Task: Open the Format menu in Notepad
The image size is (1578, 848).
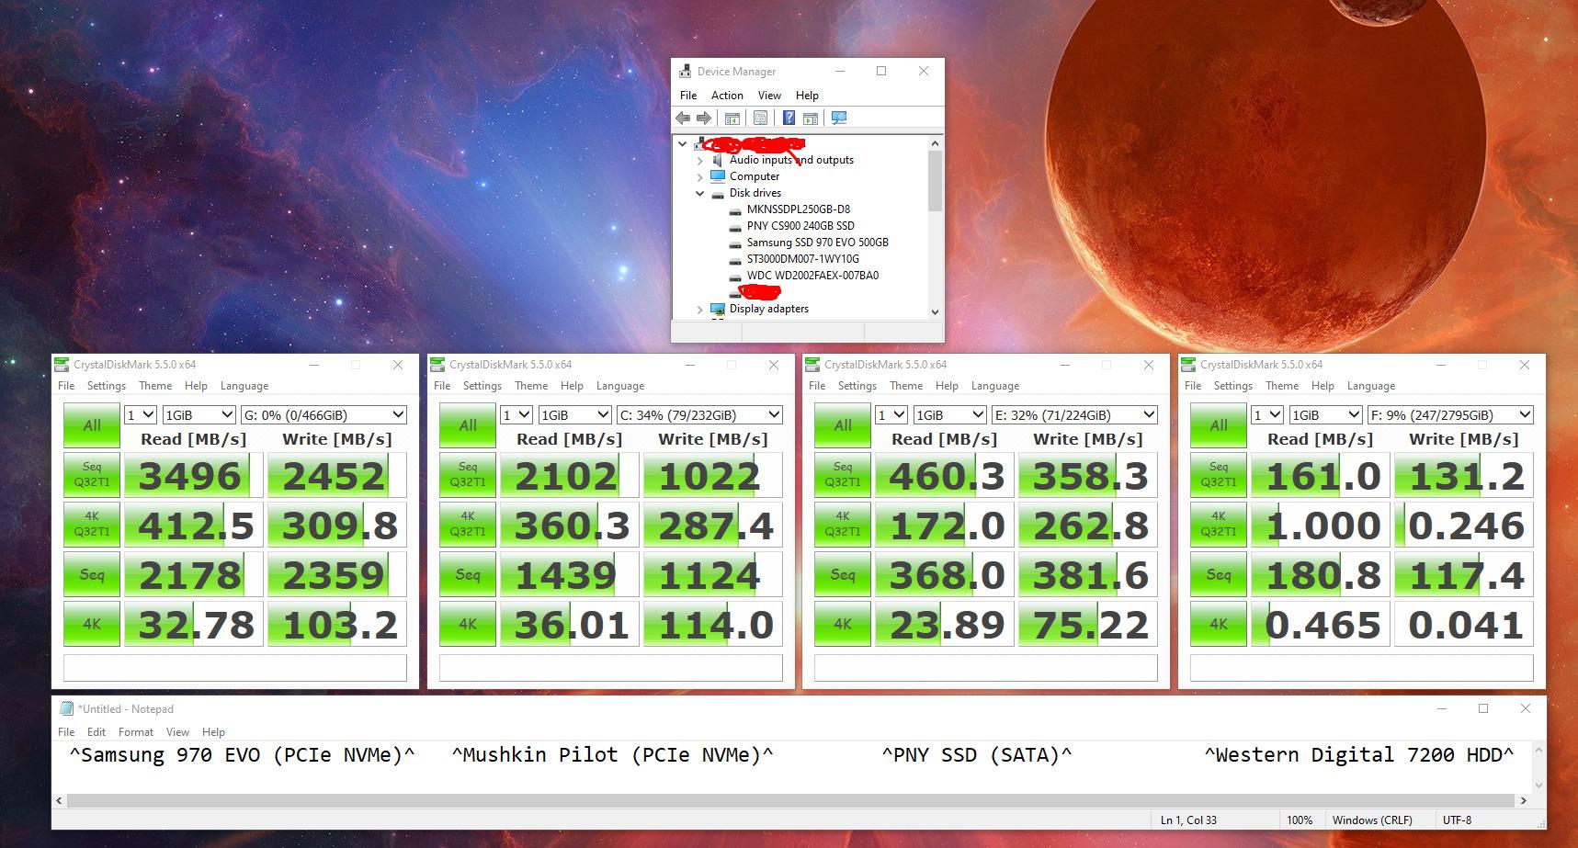Action: click(136, 732)
